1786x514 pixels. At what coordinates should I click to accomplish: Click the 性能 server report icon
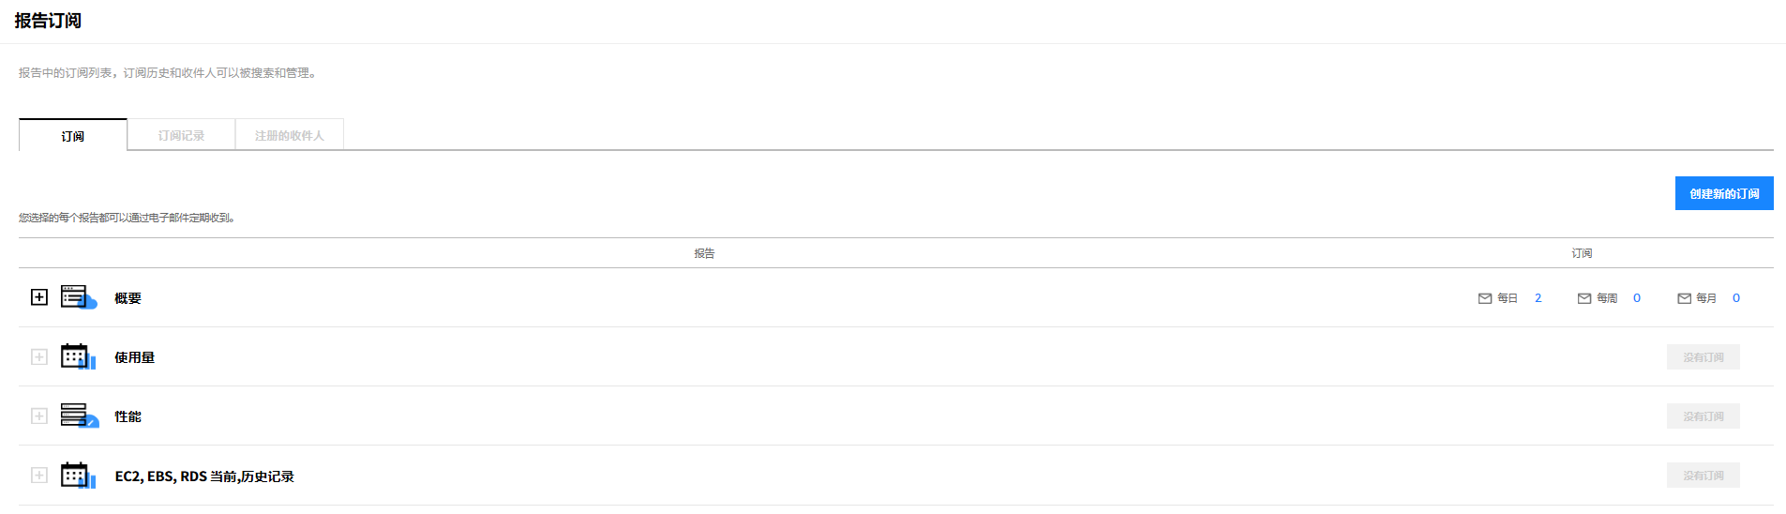[79, 416]
